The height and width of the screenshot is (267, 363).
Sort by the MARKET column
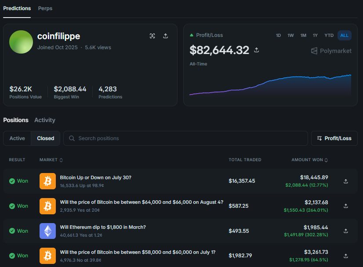pos(51,160)
